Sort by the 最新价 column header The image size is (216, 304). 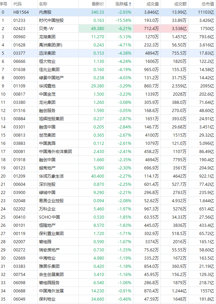tap(98, 4)
